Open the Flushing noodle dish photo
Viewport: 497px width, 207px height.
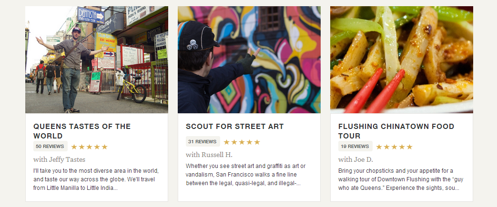(x=402, y=59)
